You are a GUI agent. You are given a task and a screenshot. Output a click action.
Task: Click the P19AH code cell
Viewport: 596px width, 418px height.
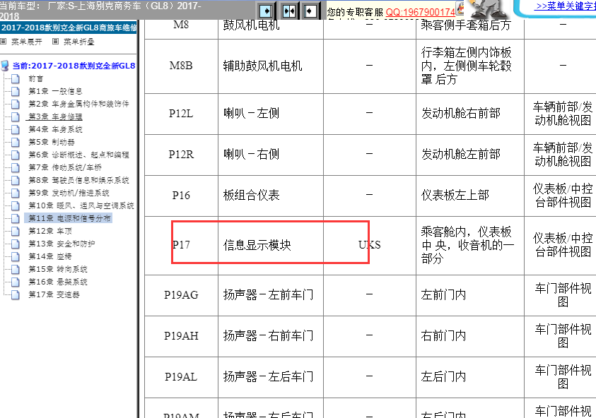[x=181, y=336]
